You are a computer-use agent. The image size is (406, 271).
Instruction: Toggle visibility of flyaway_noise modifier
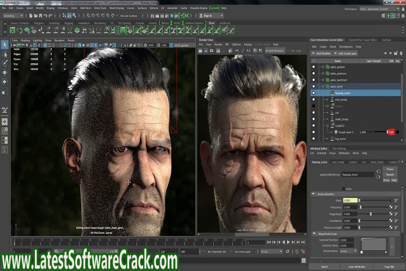tap(313, 93)
